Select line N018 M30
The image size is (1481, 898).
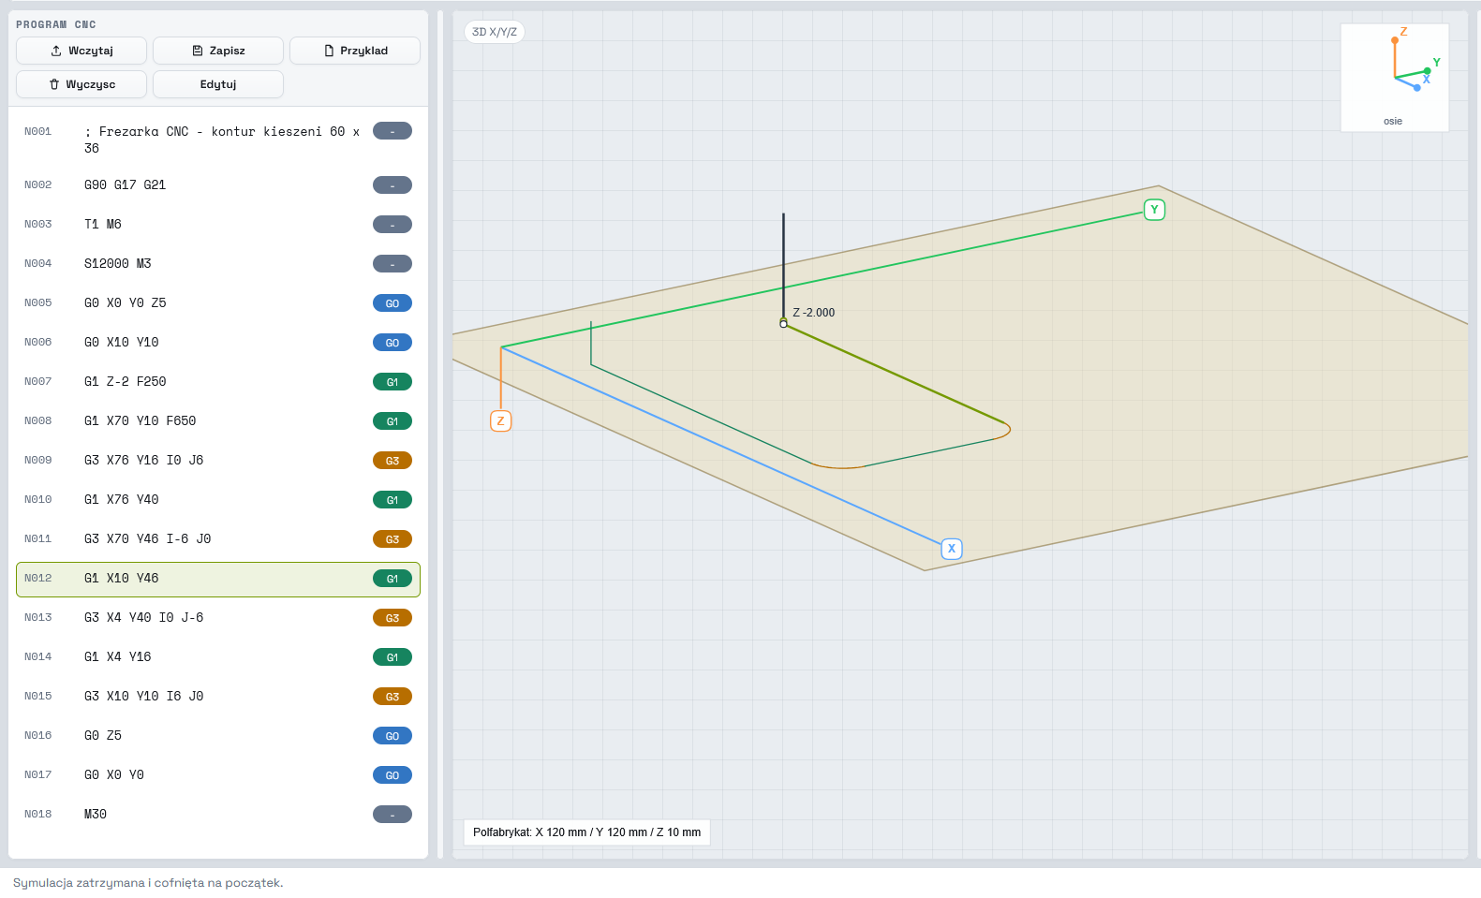[x=218, y=815]
